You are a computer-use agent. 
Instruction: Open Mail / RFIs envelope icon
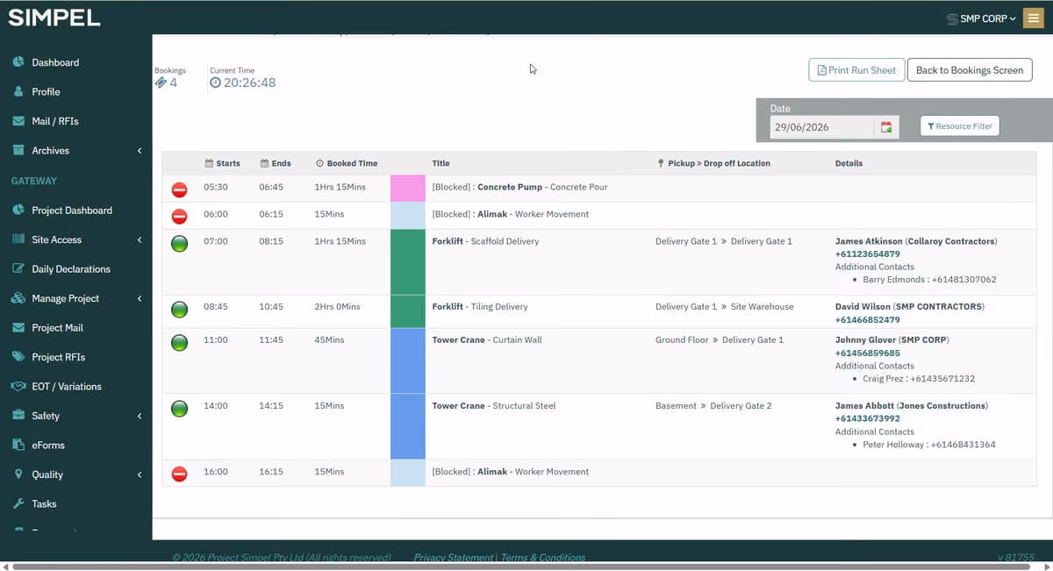click(x=18, y=121)
